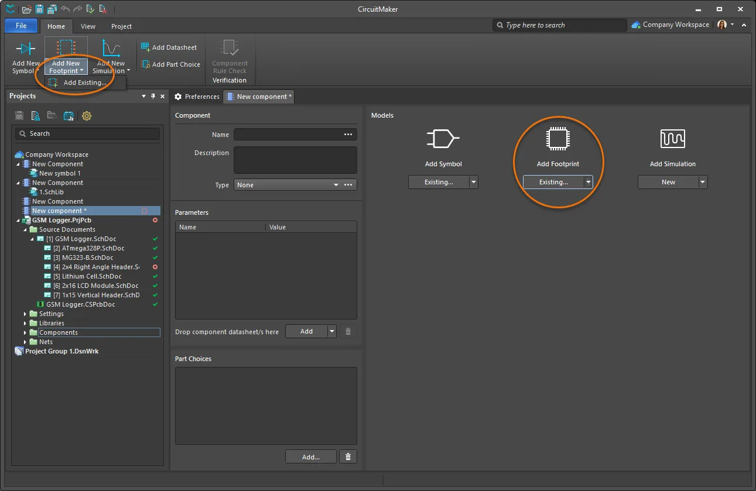Click the Open folder icon in title bar
The height and width of the screenshot is (491, 756).
tap(26, 9)
